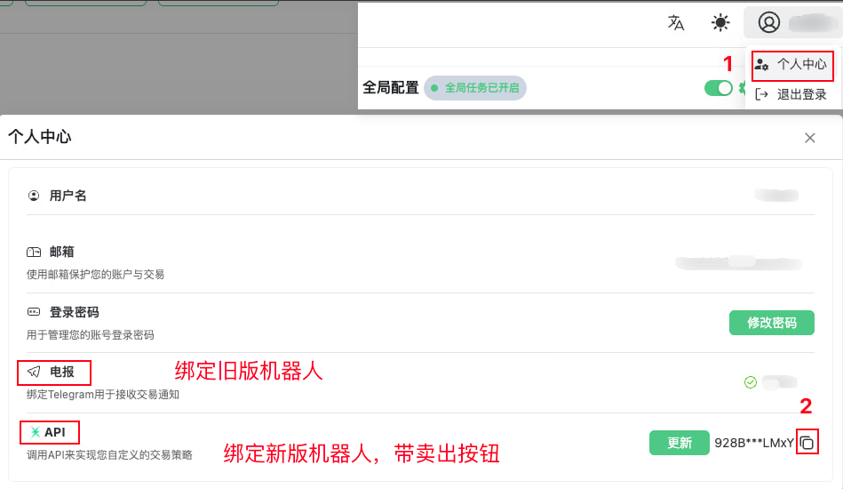Image resolution: width=843 pixels, height=489 pixels.
Task: Click the green API logo icon
Action: 35,432
